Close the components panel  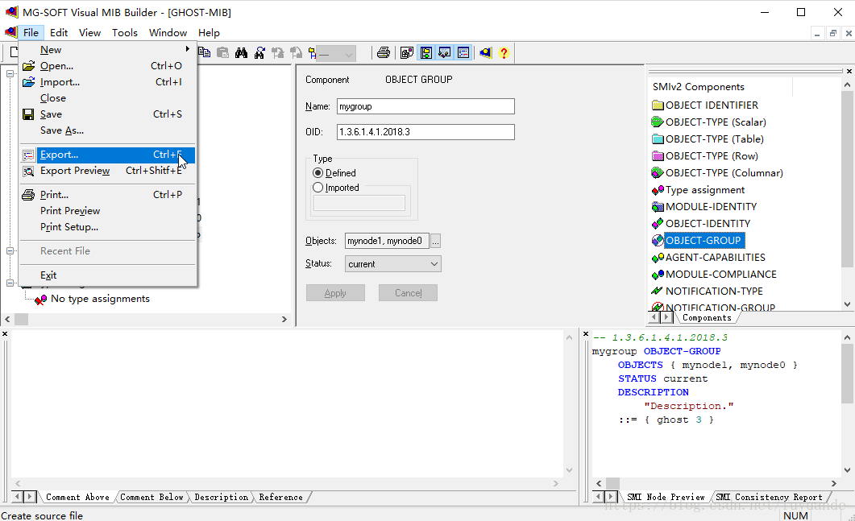tap(849, 71)
